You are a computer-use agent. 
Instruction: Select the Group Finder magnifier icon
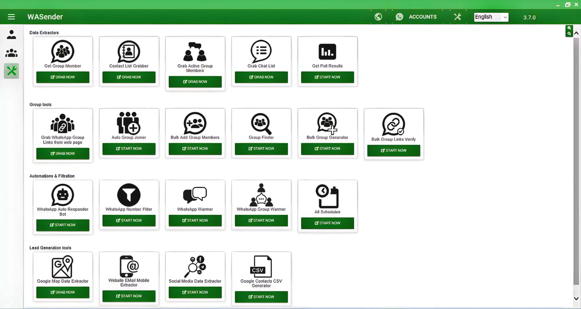pos(261,124)
